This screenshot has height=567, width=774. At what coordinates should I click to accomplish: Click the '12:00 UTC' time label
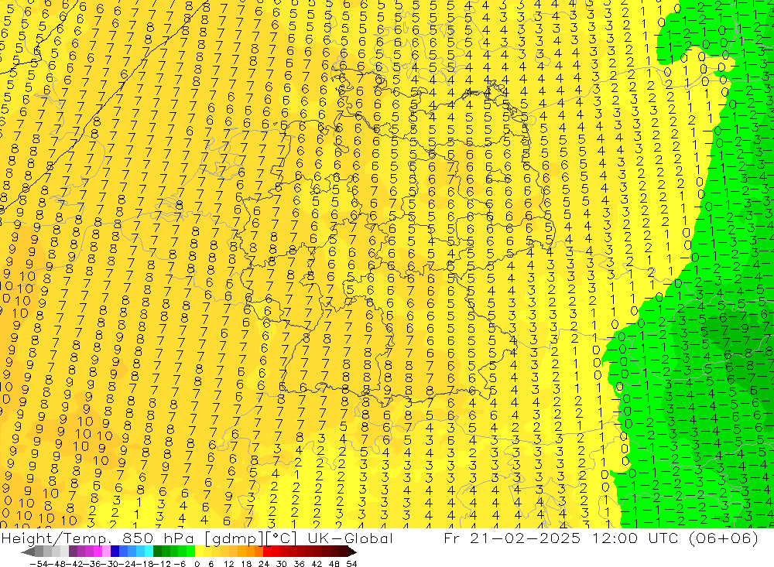[636, 538]
